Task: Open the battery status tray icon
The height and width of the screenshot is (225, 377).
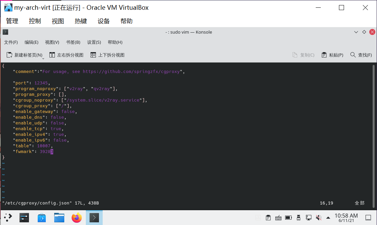Action: pos(288,218)
